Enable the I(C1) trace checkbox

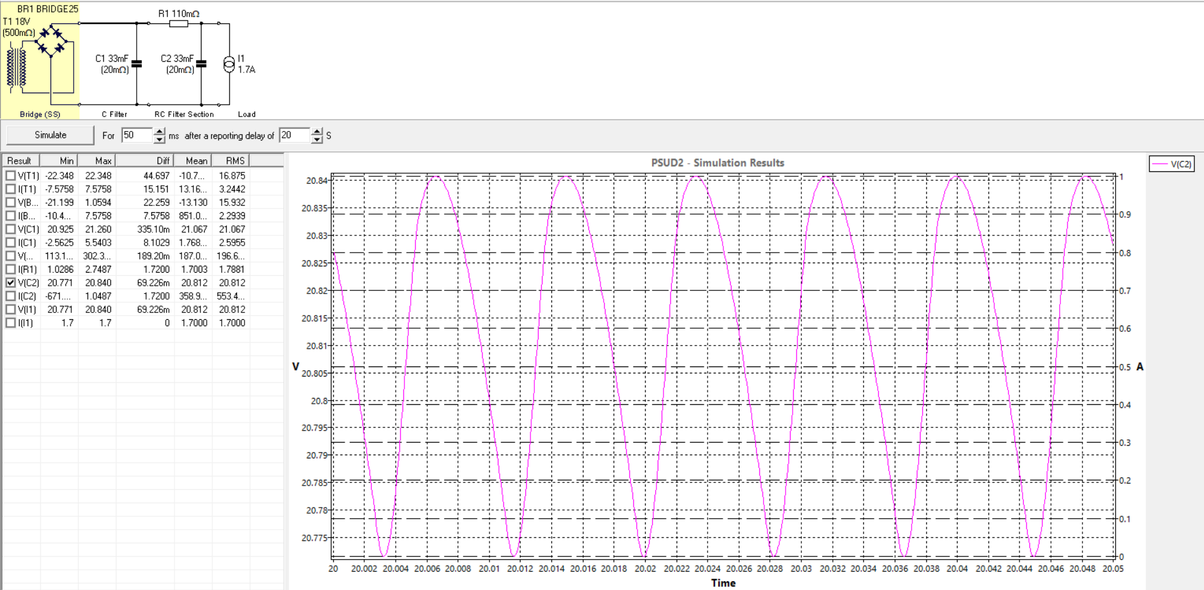click(x=11, y=242)
